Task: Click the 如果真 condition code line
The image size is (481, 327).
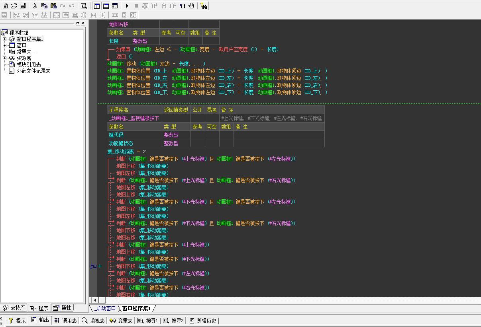Action: coord(197,49)
